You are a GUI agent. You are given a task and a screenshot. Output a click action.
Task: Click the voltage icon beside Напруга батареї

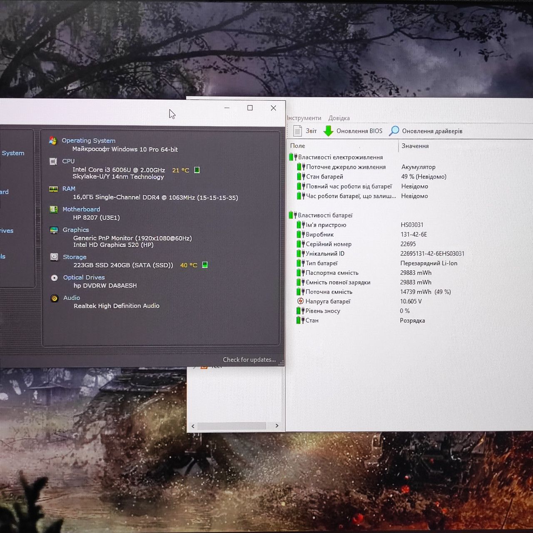point(300,301)
